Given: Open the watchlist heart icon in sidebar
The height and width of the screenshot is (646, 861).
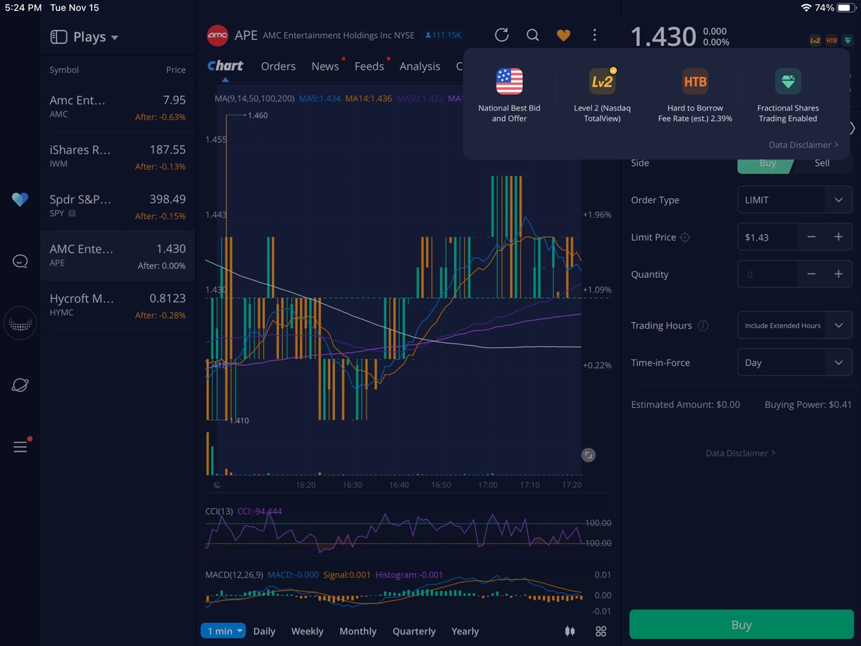Looking at the screenshot, I should pyautogui.click(x=20, y=200).
